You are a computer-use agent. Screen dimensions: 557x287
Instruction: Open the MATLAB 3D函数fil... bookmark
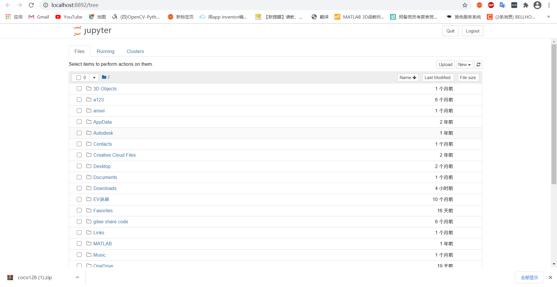(359, 17)
